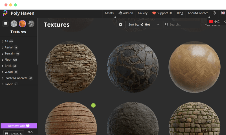Click the Remove Ads button
The width and height of the screenshot is (226, 135).
point(19,126)
